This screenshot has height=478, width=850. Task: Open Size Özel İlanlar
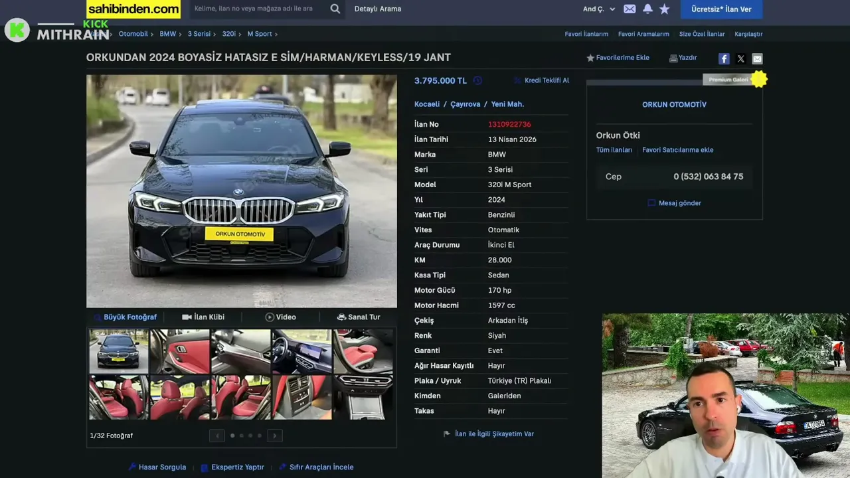(x=702, y=34)
